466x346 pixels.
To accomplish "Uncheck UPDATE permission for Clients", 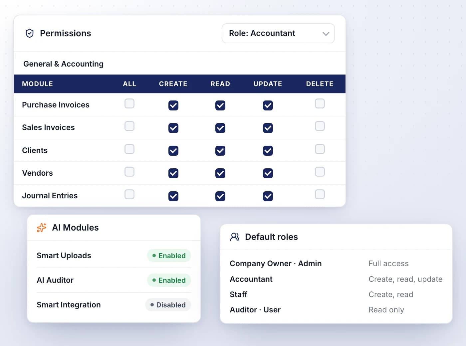I will pyautogui.click(x=268, y=151).
